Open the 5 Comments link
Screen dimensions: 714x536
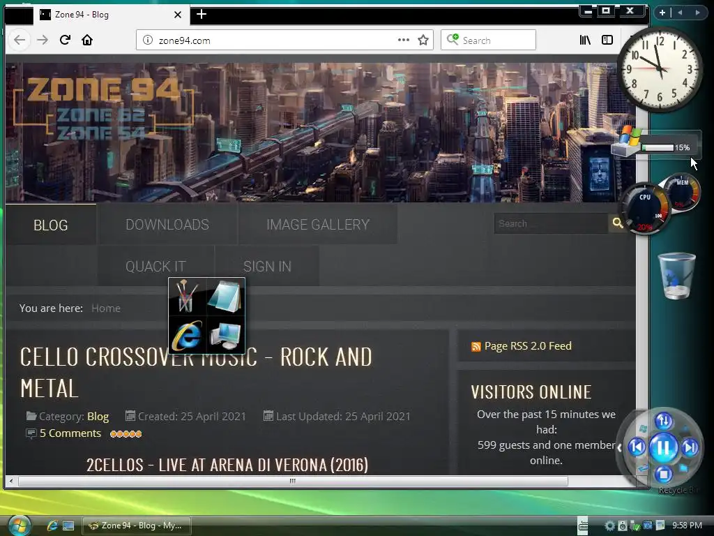[70, 433]
